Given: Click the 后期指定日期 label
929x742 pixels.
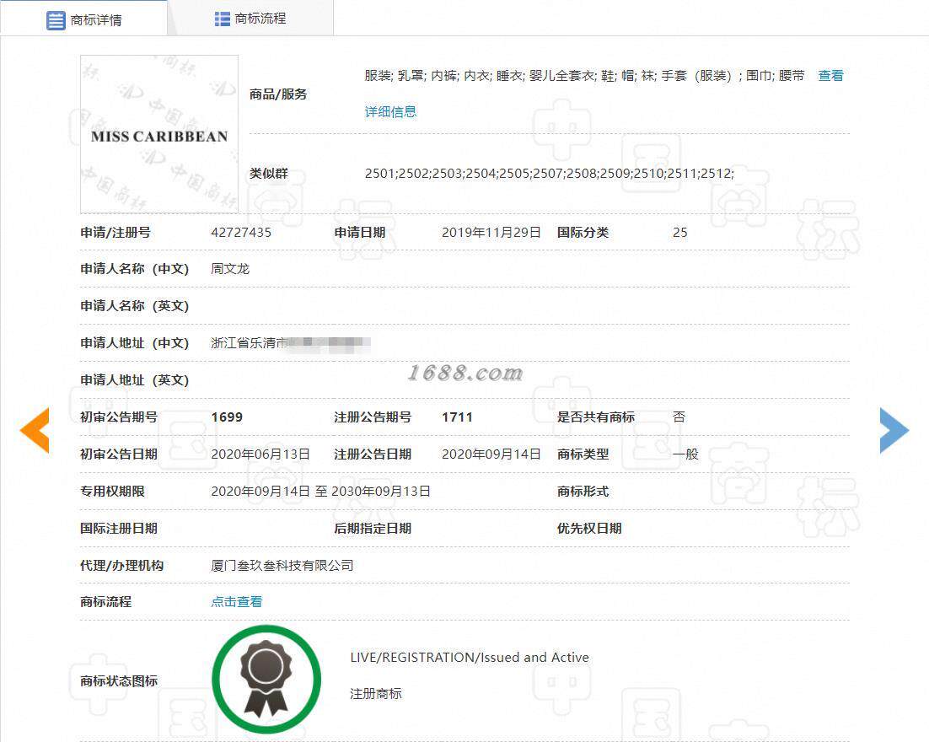Looking at the screenshot, I should tap(373, 528).
